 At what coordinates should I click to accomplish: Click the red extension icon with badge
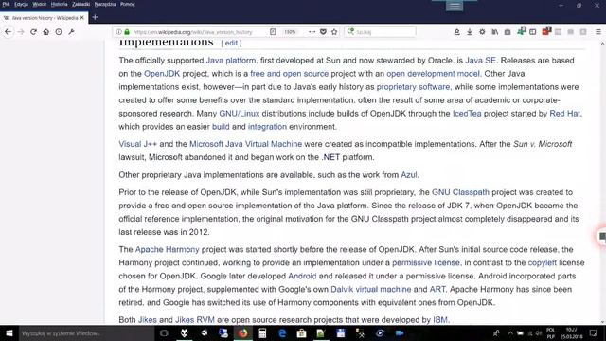[545, 31]
